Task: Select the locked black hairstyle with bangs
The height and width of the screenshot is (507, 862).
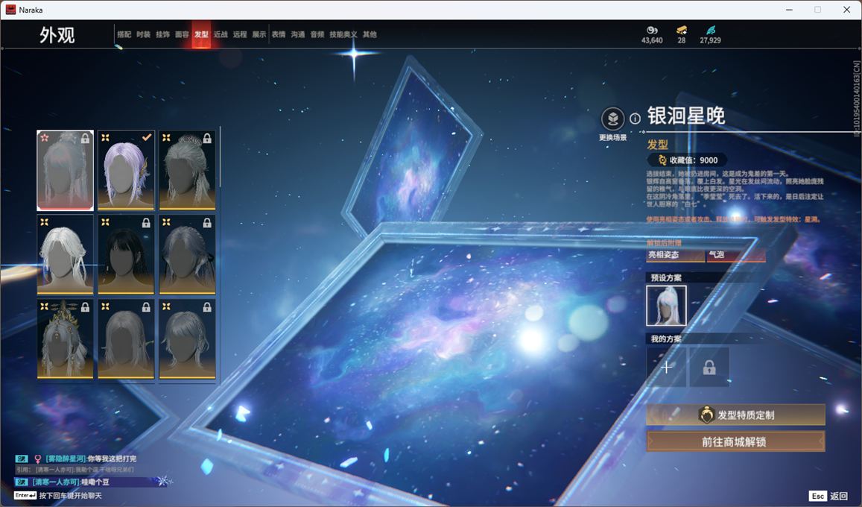Action: click(x=126, y=254)
